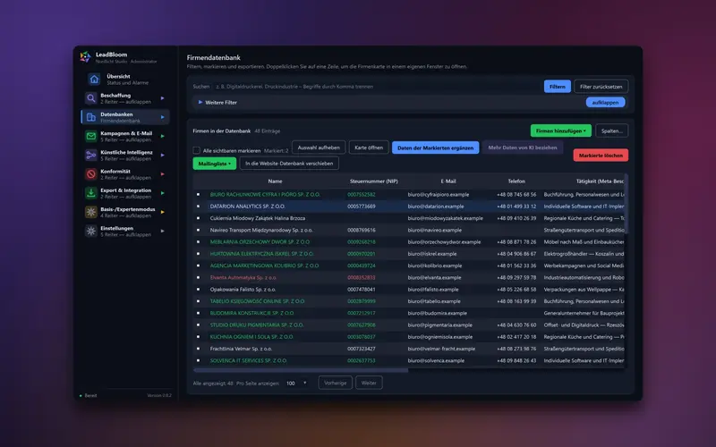Toggle the 'Alle sichtbaren markieren' checkbox
This screenshot has height=447, width=716.
coord(196,150)
